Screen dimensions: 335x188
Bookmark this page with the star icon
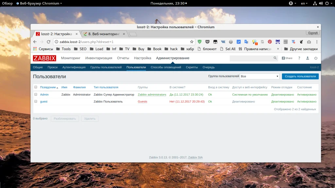pos(192,42)
